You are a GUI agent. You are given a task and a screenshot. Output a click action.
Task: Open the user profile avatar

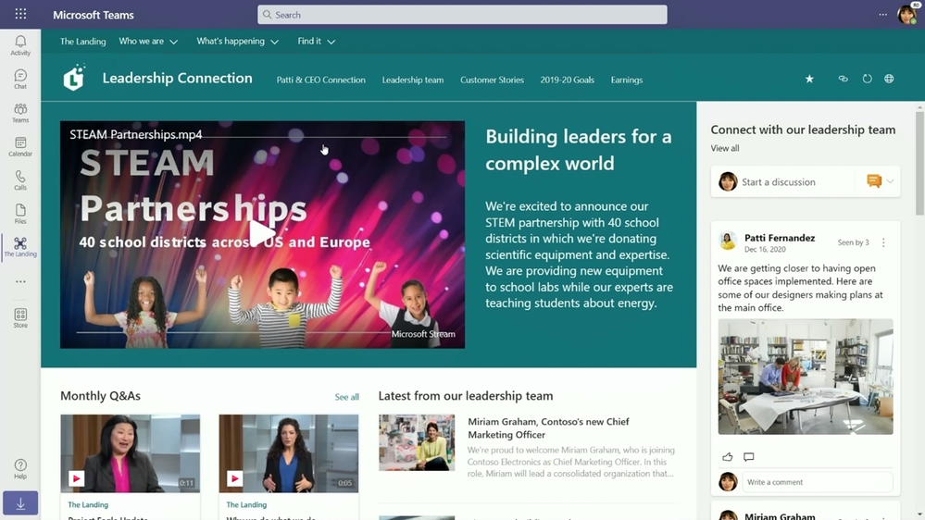point(907,14)
